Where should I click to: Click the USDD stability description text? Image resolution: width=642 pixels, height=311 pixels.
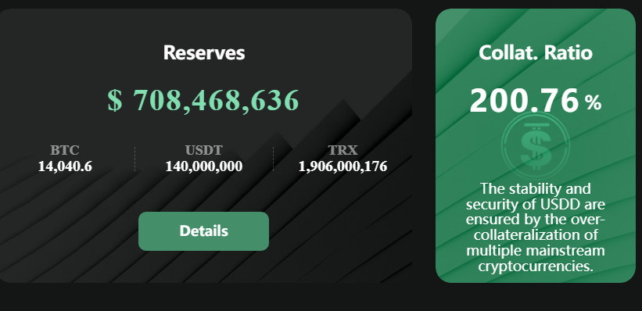click(536, 227)
